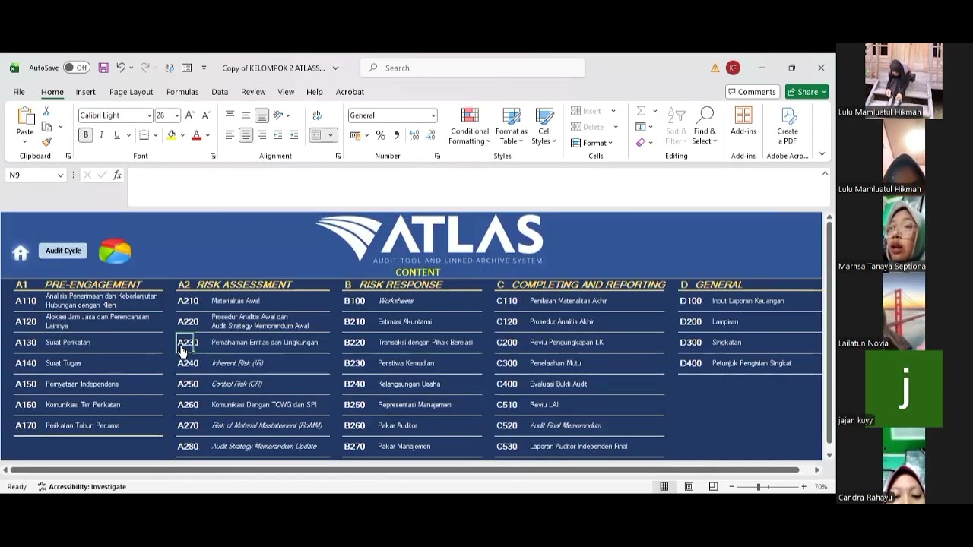Toggle Underline formatting
The width and height of the screenshot is (973, 547).
click(117, 135)
